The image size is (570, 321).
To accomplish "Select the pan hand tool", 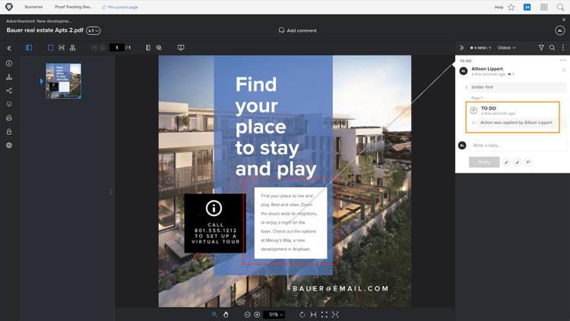I will [x=226, y=314].
